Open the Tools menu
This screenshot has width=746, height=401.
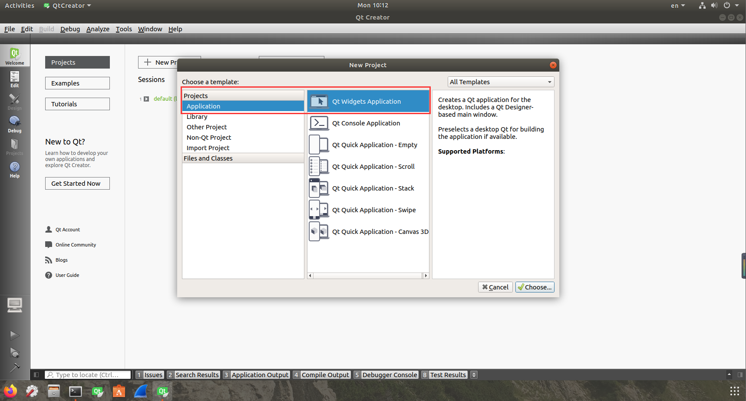124,29
